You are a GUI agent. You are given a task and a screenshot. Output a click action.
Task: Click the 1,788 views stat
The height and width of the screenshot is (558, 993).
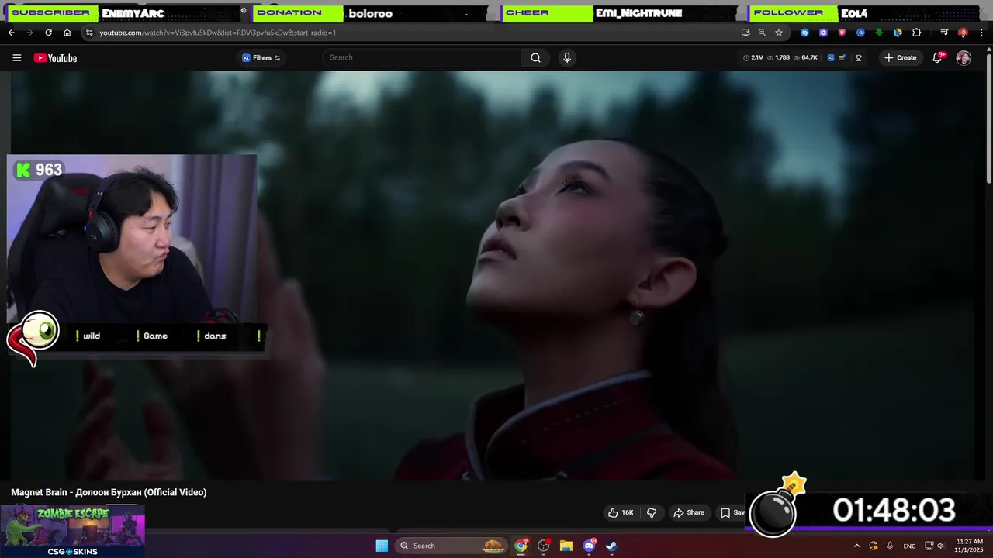pyautogui.click(x=779, y=58)
